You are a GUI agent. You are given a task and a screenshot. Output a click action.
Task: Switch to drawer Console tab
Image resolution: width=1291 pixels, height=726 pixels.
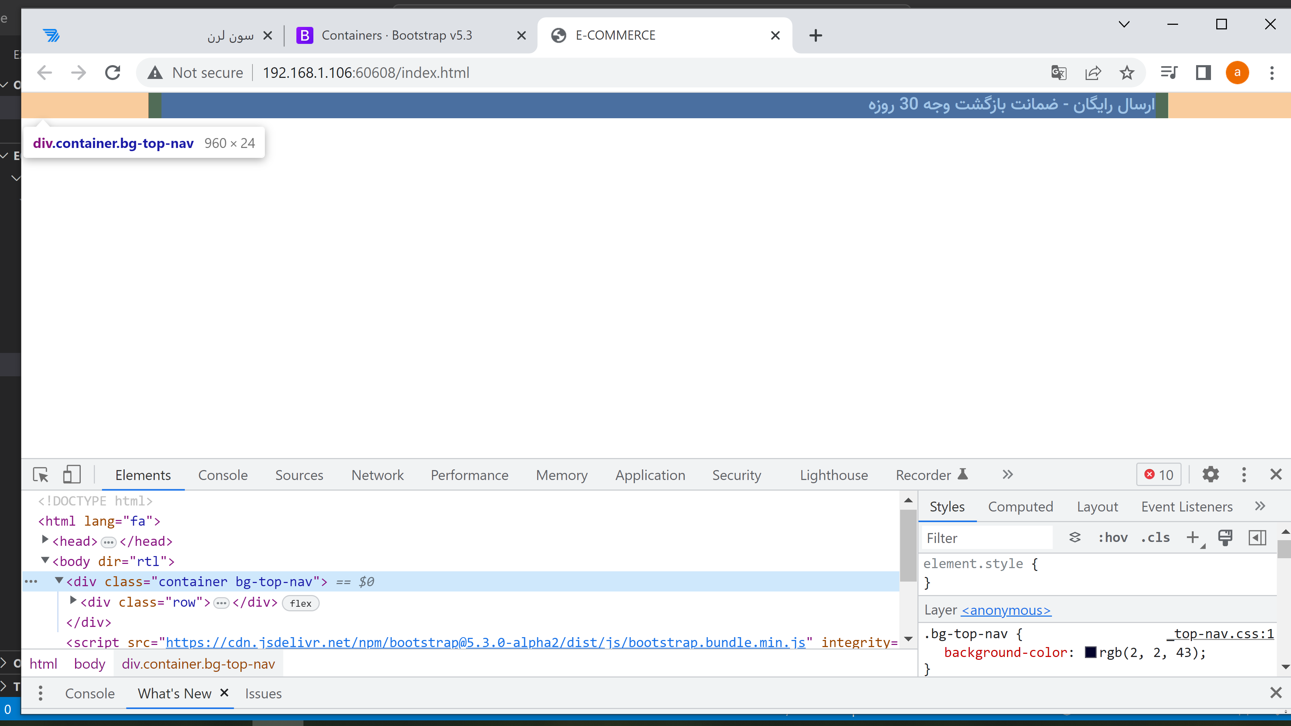tap(90, 693)
